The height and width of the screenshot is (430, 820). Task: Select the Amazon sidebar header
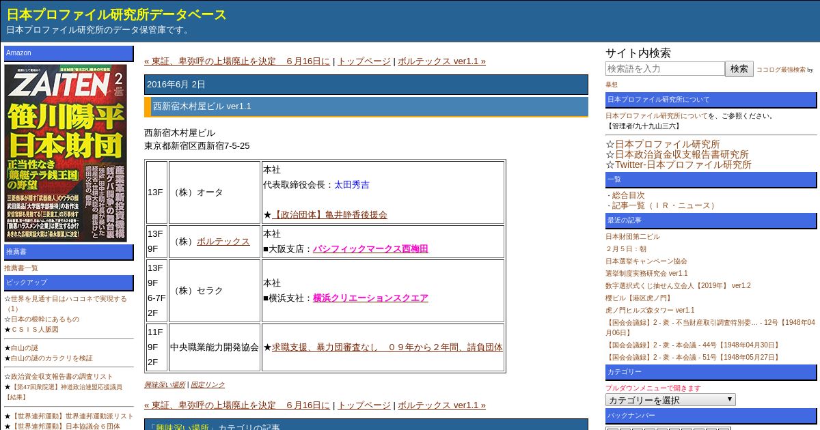pos(69,53)
